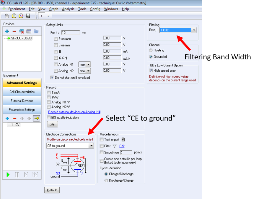Click the Text export document icon

[x=123, y=140]
